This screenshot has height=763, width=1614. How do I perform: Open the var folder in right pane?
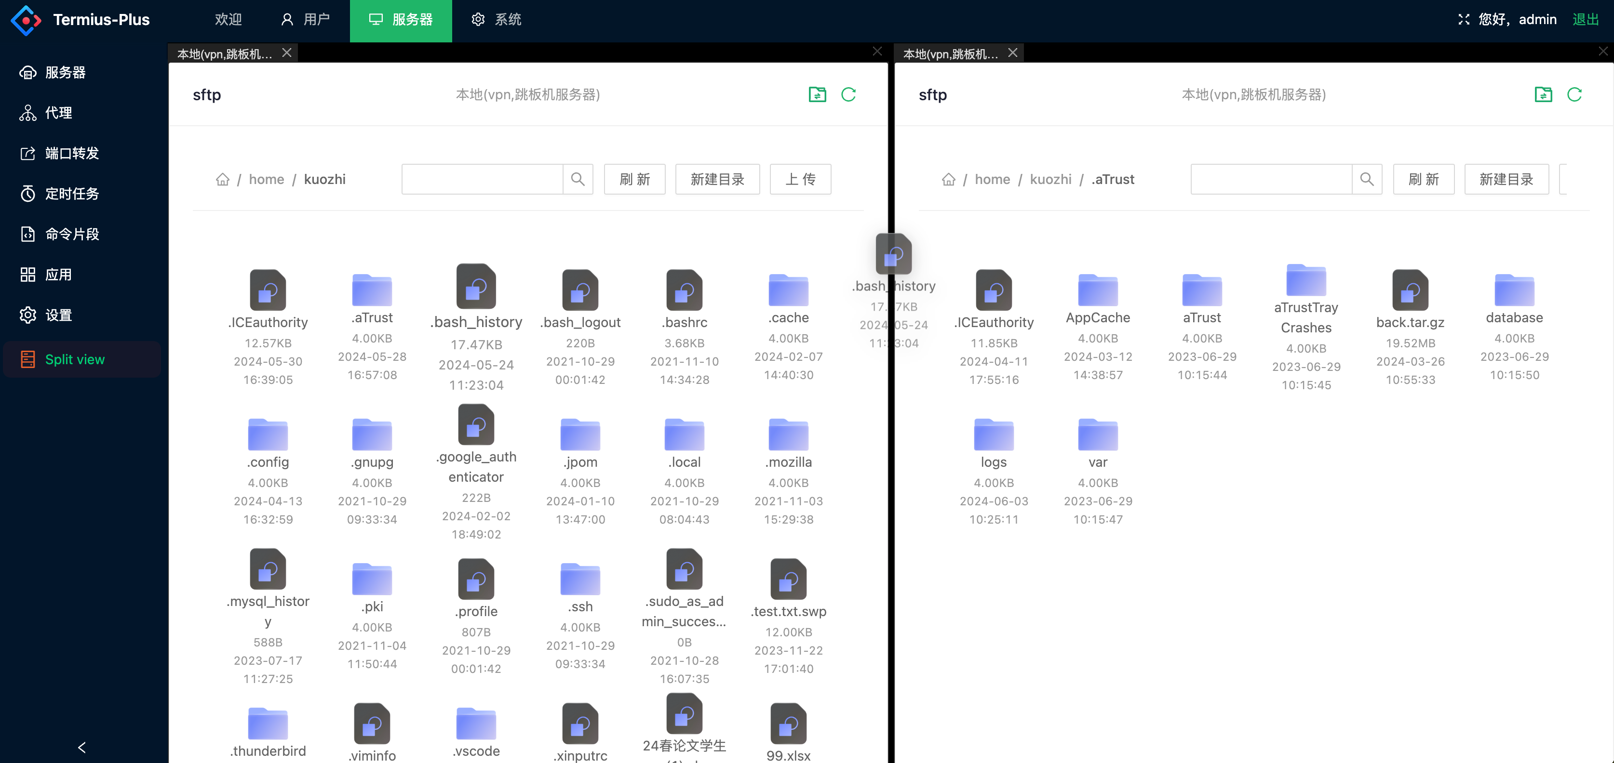coord(1098,434)
